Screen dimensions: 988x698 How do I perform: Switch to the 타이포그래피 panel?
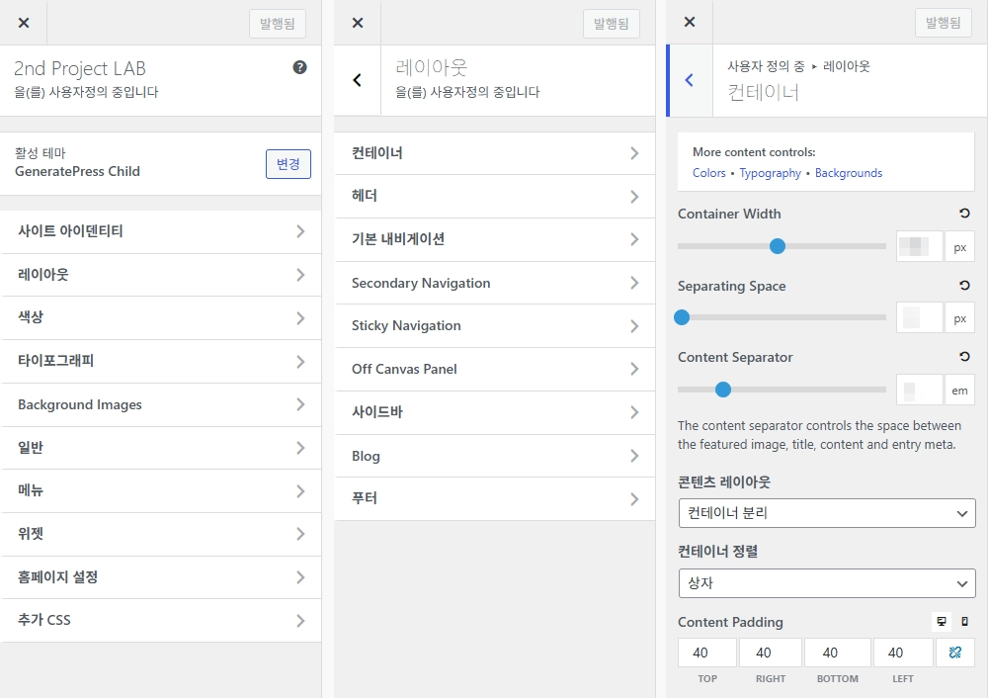pos(161,361)
